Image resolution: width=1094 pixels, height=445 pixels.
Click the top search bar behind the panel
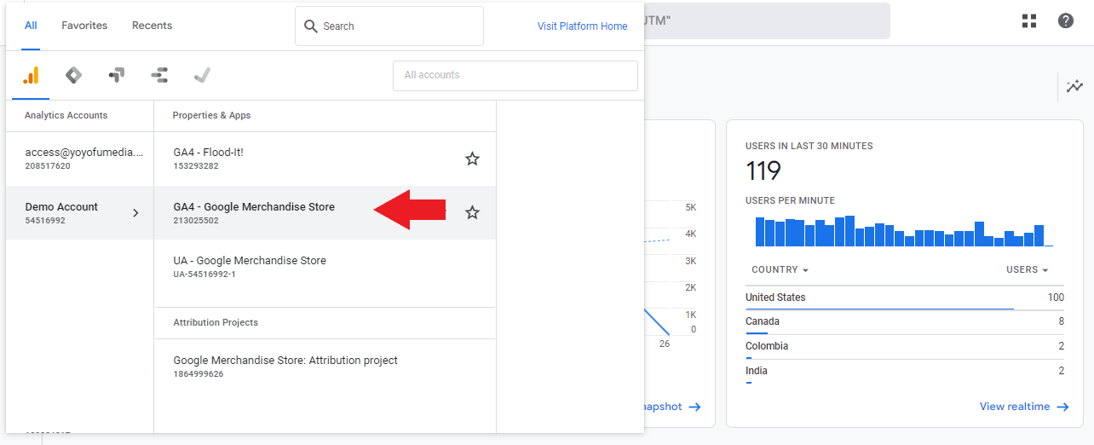pos(767,20)
